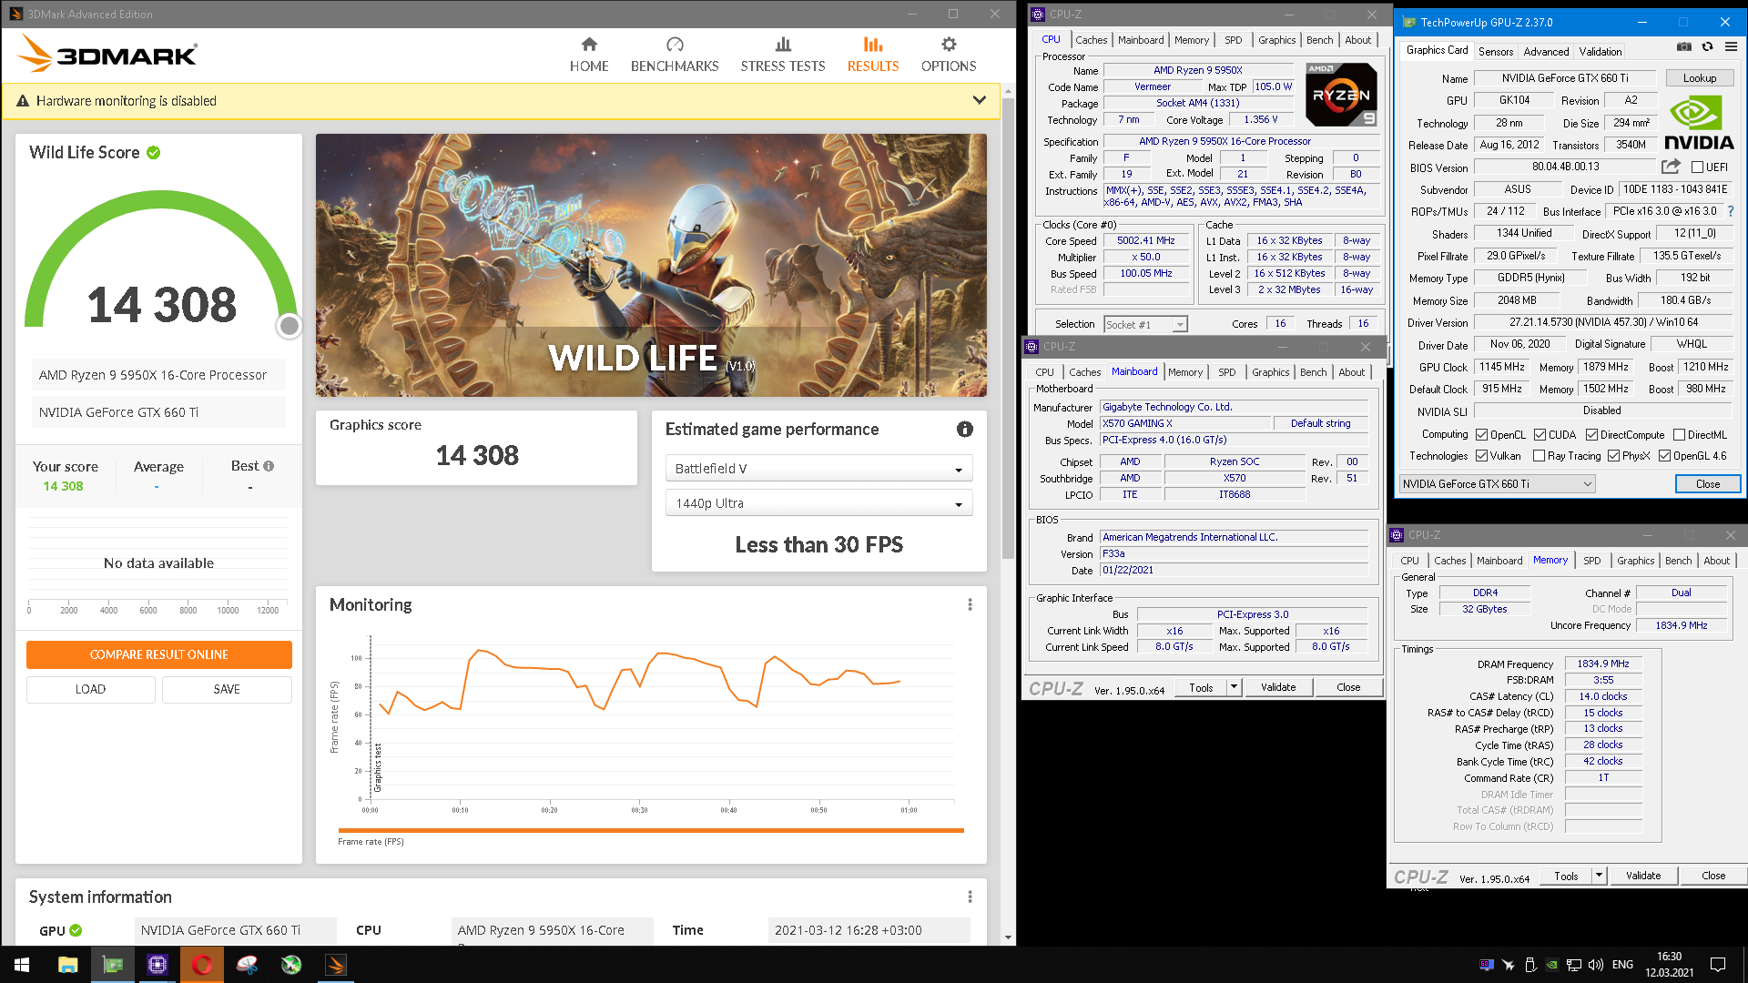Image resolution: width=1748 pixels, height=983 pixels.
Task: Toggle the PhysX checkbox
Action: click(x=1613, y=456)
